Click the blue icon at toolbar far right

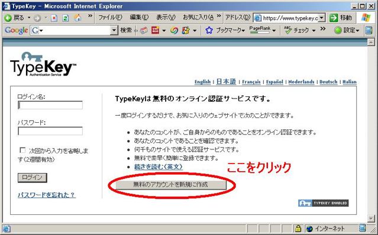(x=369, y=30)
